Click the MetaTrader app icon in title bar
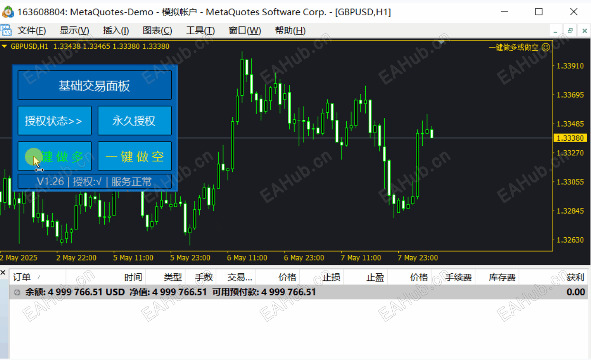Image resolution: width=591 pixels, height=360 pixels. (8, 12)
